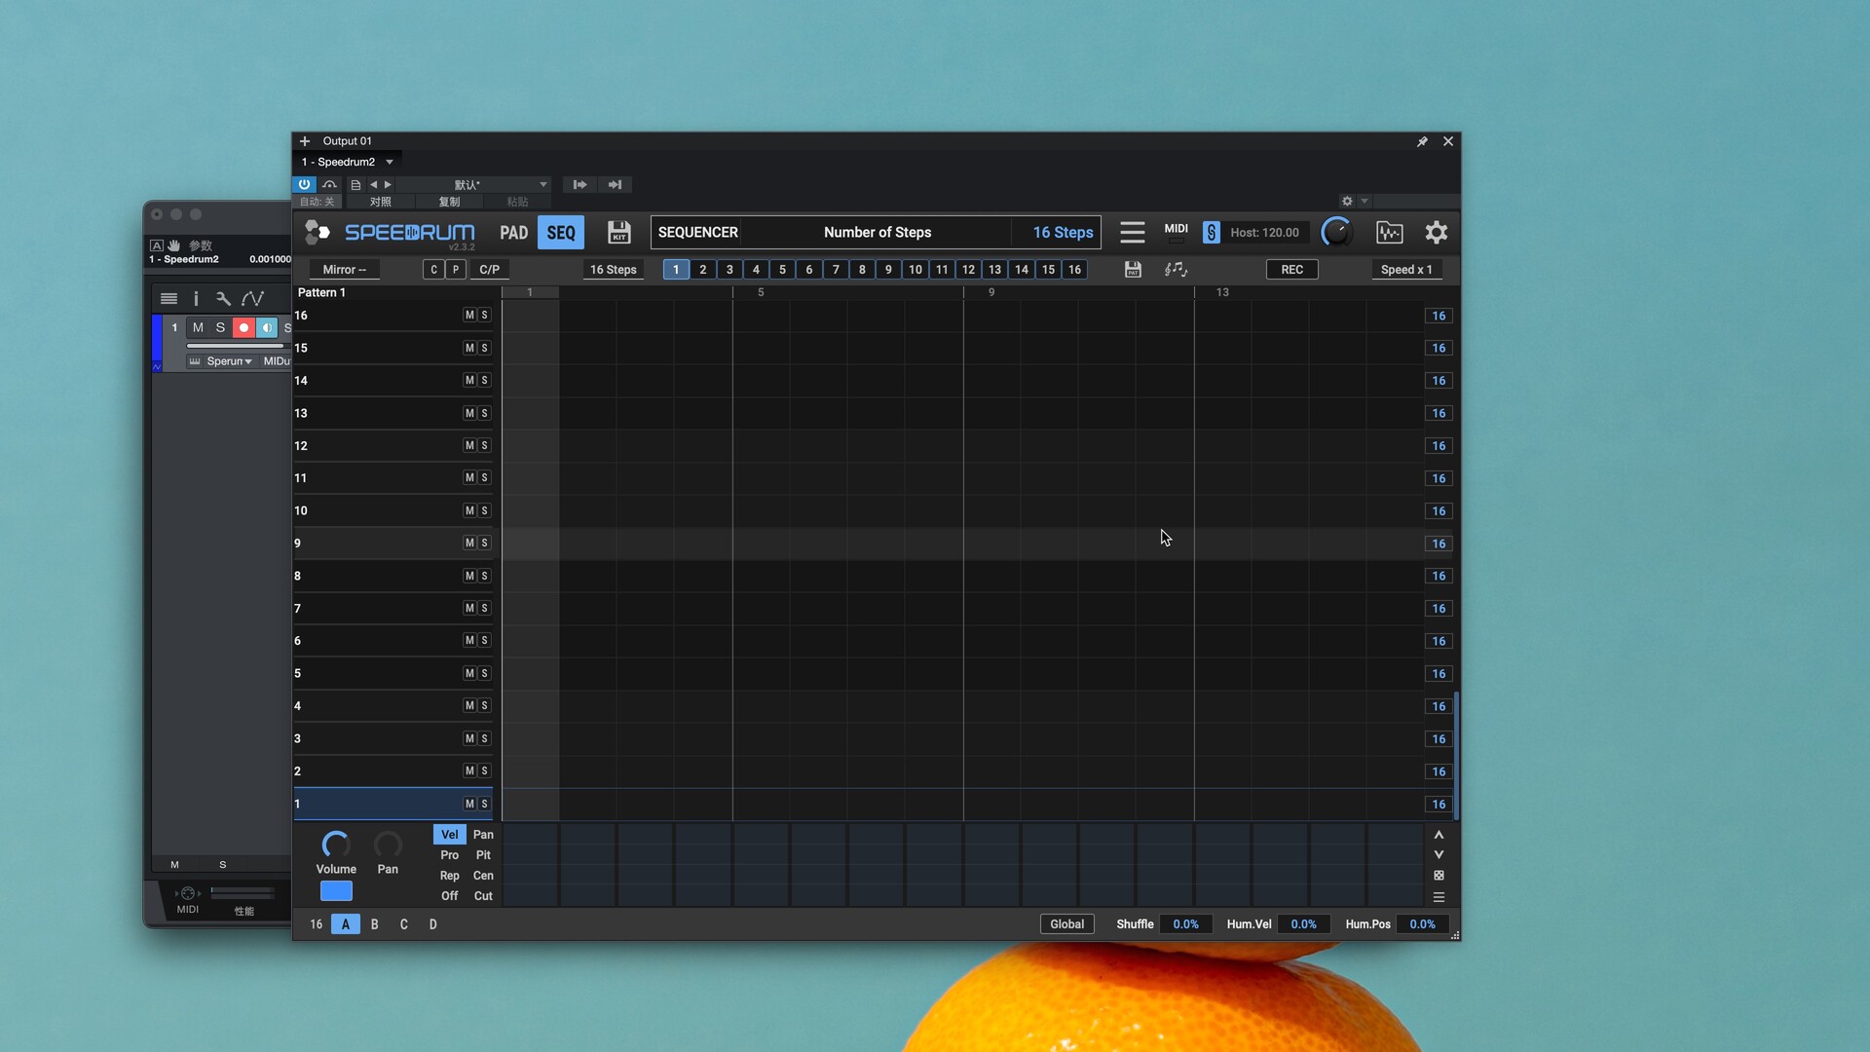
Task: Save the kit with the KIT disk icon
Action: pos(618,232)
